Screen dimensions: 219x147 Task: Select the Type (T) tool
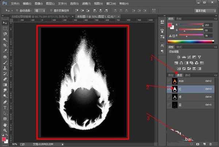[5, 108]
